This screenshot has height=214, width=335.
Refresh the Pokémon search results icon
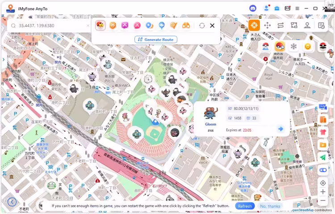pyautogui.click(x=202, y=25)
